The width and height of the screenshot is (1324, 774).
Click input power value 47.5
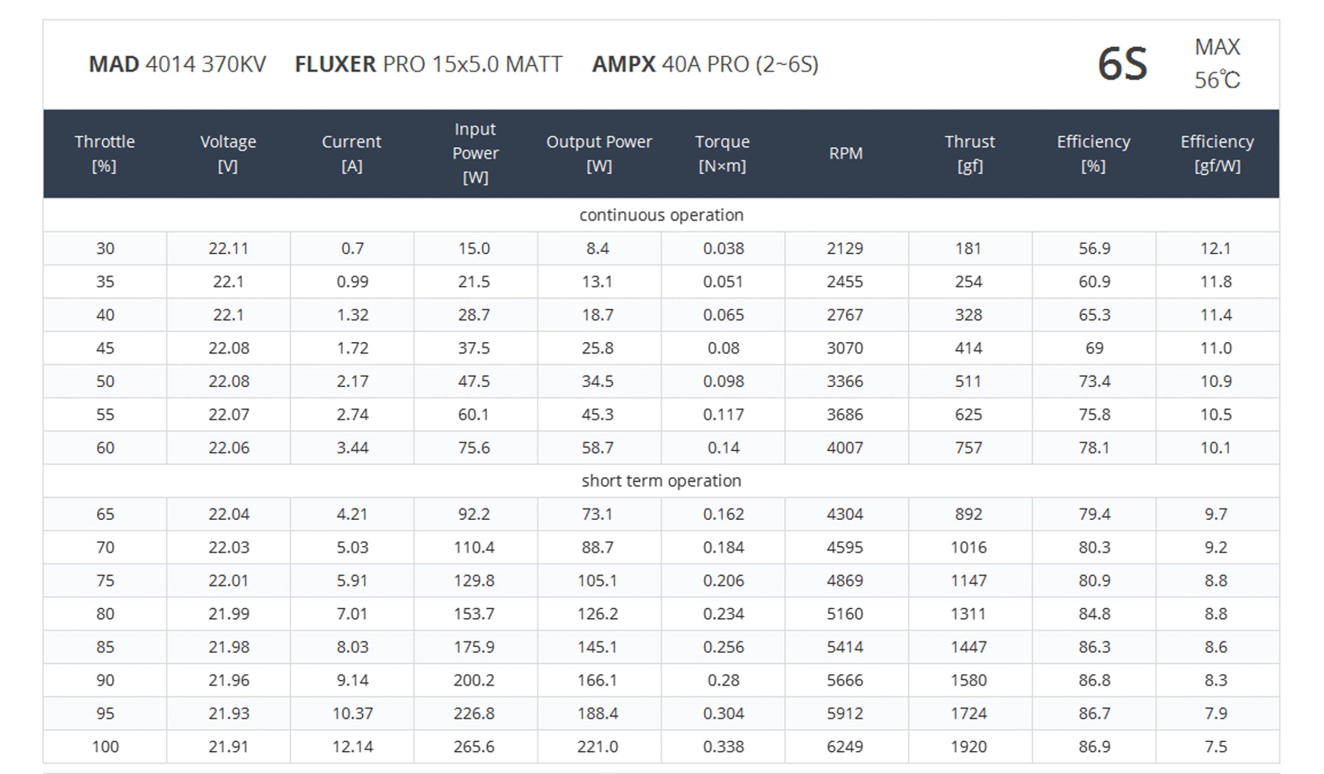[474, 381]
